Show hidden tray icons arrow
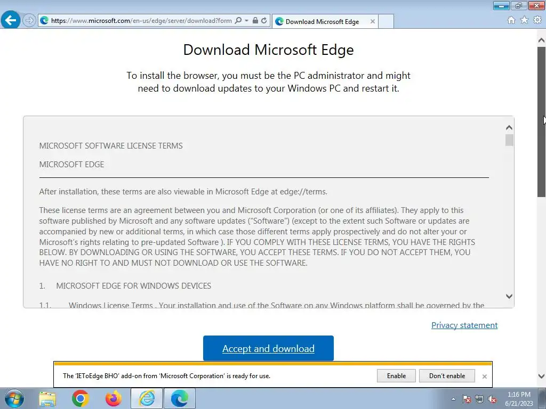 click(x=453, y=399)
